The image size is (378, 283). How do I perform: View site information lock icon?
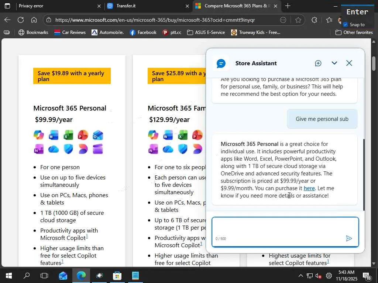pos(49,20)
